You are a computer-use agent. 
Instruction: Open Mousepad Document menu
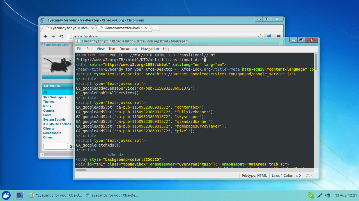(x=128, y=49)
